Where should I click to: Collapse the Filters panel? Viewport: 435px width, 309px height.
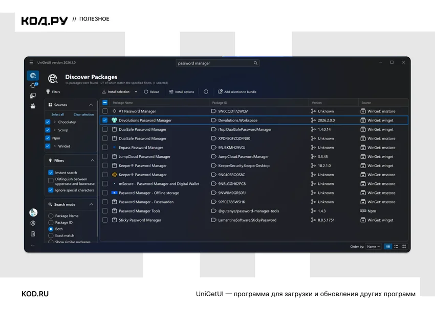pyautogui.click(x=93, y=160)
